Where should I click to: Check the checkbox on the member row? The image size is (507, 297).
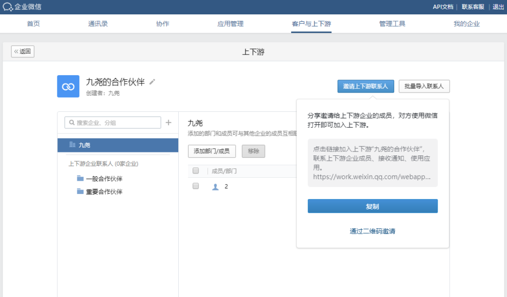click(196, 187)
